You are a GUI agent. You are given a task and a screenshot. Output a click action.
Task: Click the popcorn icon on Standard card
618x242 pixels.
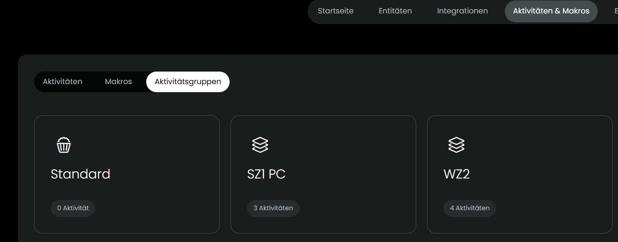tap(64, 145)
